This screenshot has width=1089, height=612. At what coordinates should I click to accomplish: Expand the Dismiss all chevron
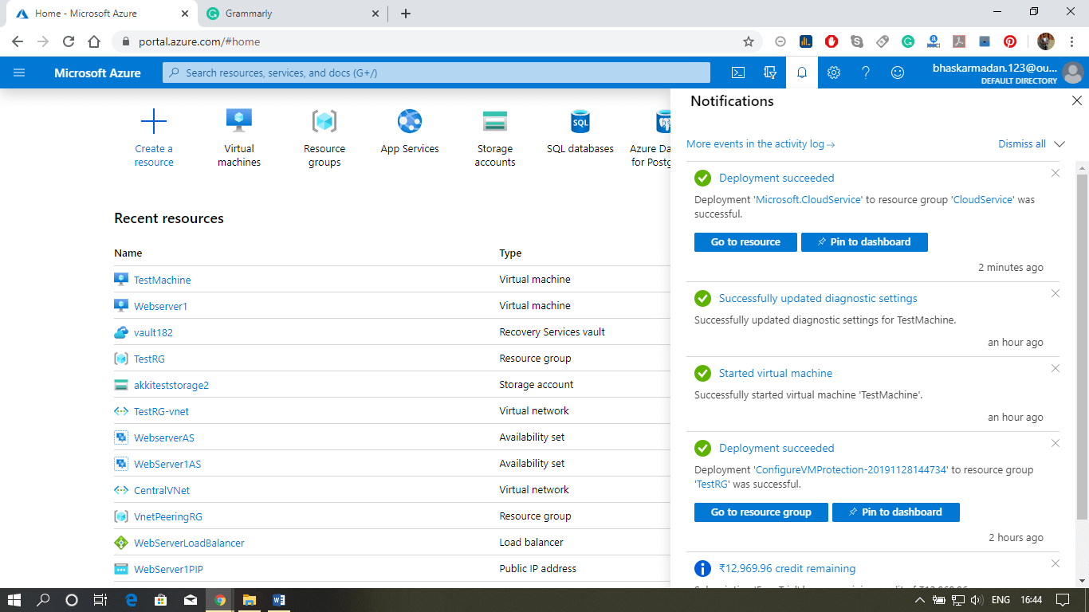(1060, 144)
